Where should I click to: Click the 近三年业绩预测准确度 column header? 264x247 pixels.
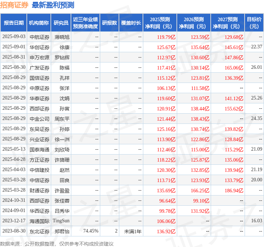pyautogui.click(x=85, y=23)
